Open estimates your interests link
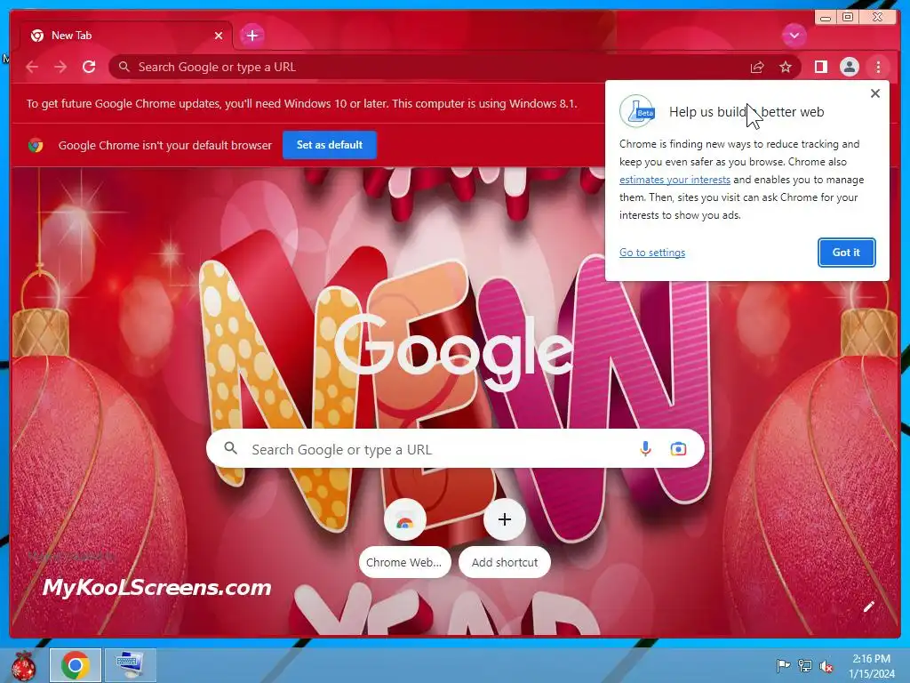 pyautogui.click(x=675, y=180)
